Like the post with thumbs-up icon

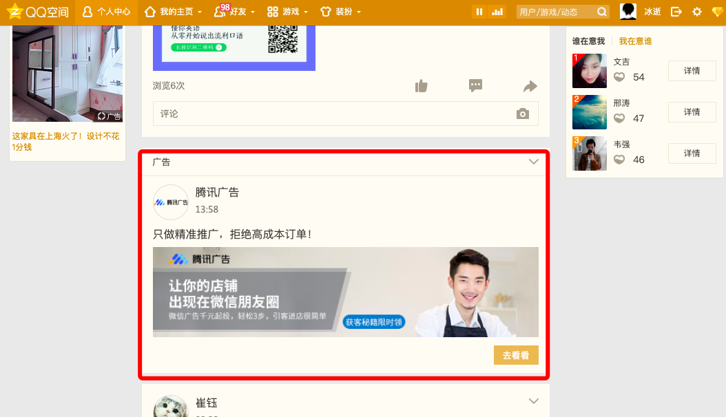point(422,86)
